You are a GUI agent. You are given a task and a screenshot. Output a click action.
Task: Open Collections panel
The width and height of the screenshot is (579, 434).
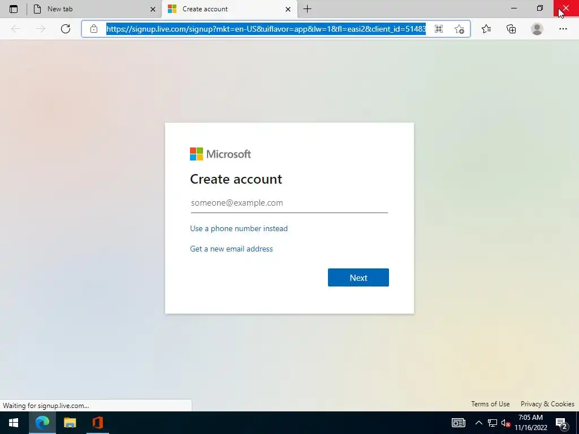[511, 29]
